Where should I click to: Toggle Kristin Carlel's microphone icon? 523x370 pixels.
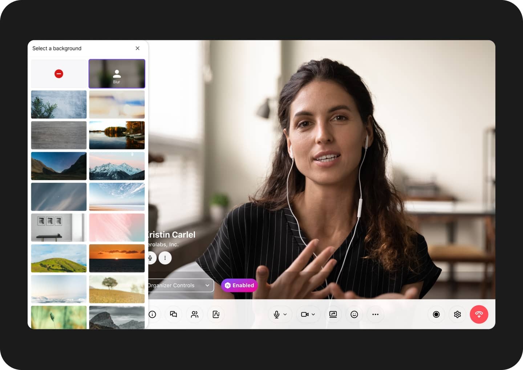[151, 258]
